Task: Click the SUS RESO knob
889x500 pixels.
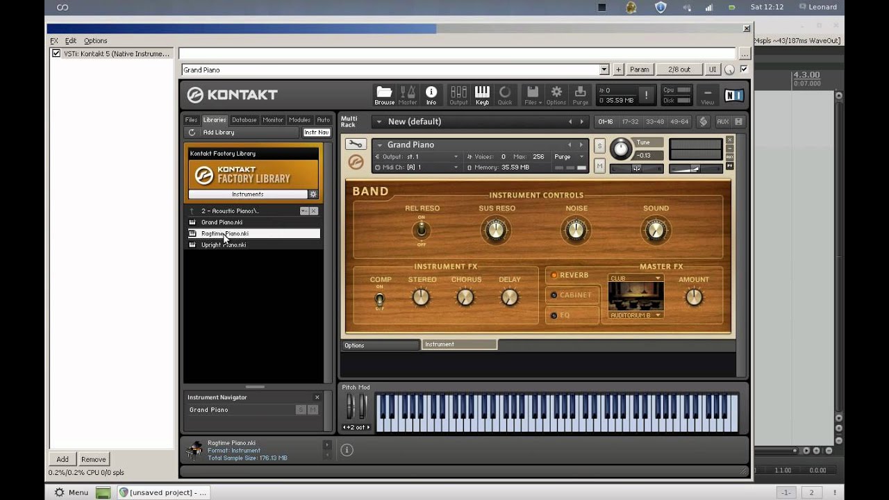Action: coord(495,230)
